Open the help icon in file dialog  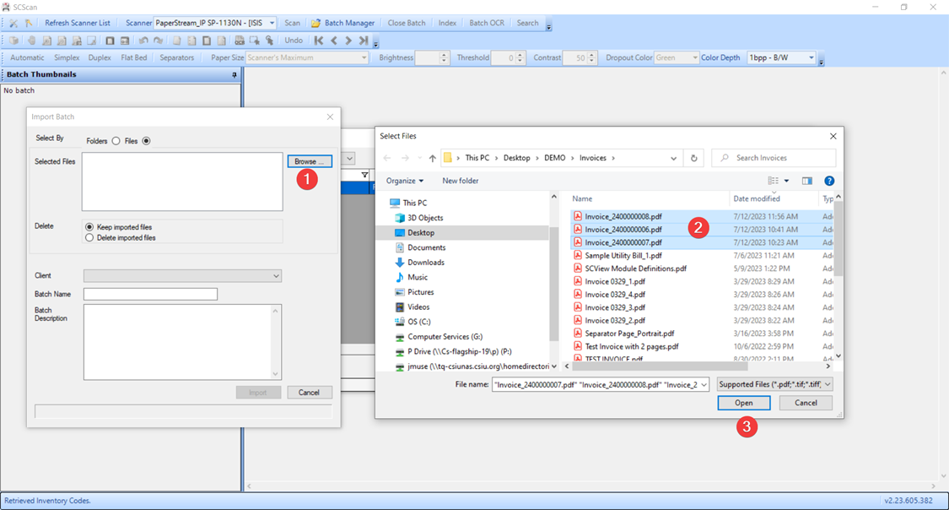click(829, 181)
